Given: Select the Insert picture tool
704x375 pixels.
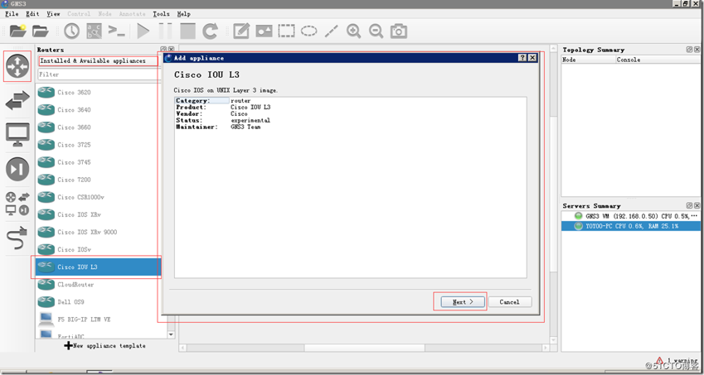Looking at the screenshot, I should tap(264, 31).
